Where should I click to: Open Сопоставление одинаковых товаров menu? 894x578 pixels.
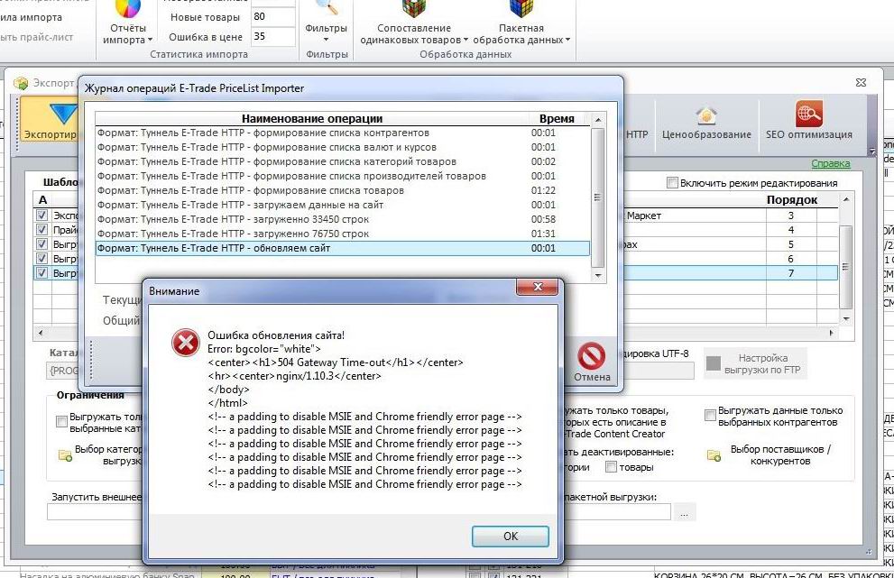(x=413, y=33)
